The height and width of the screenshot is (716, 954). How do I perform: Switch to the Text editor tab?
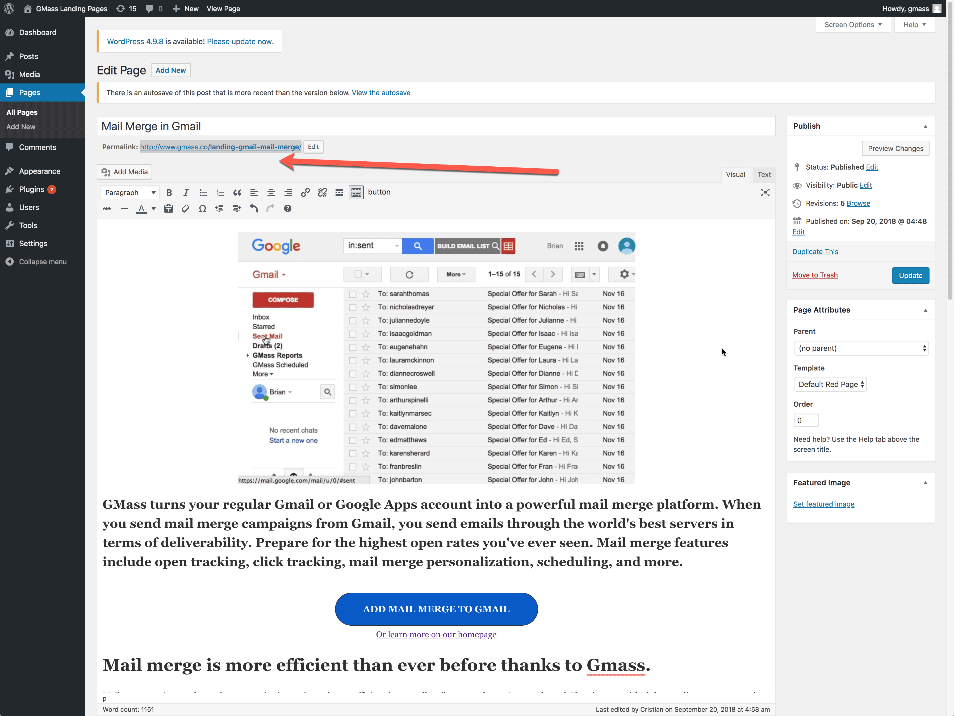[764, 175]
